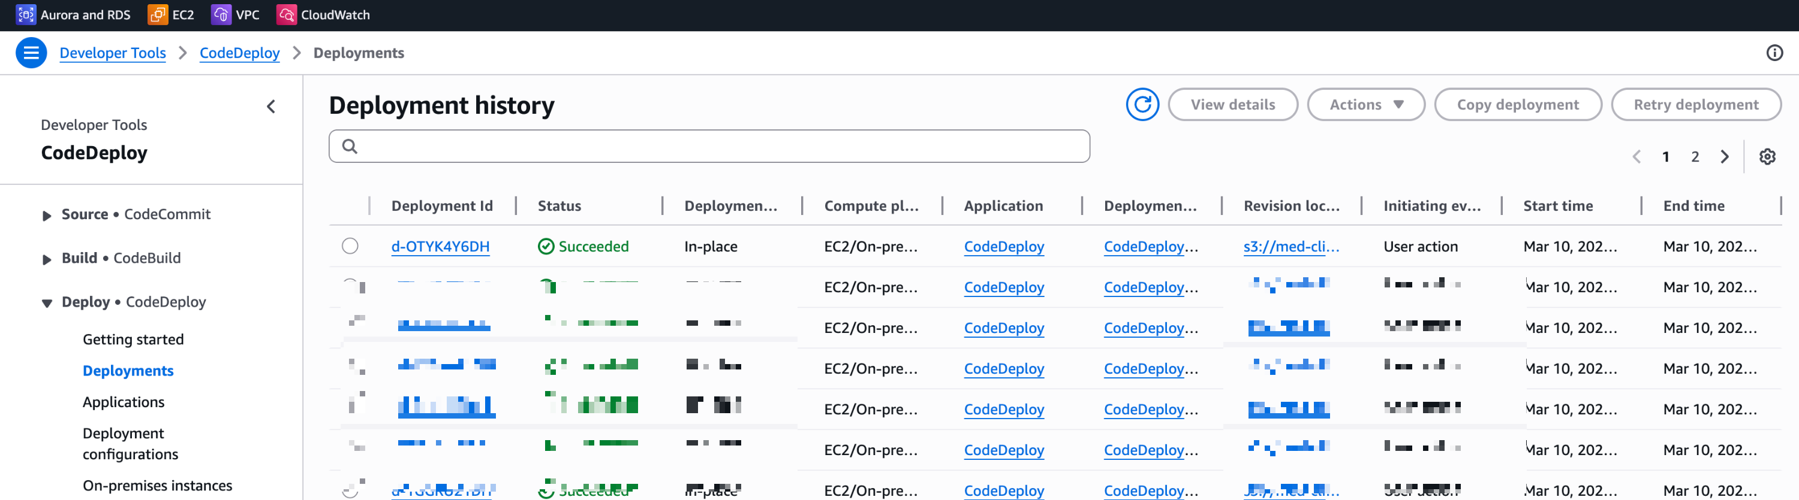Screen dimensions: 1799x500
Task: Sort by End time column header
Action: click(x=1693, y=206)
